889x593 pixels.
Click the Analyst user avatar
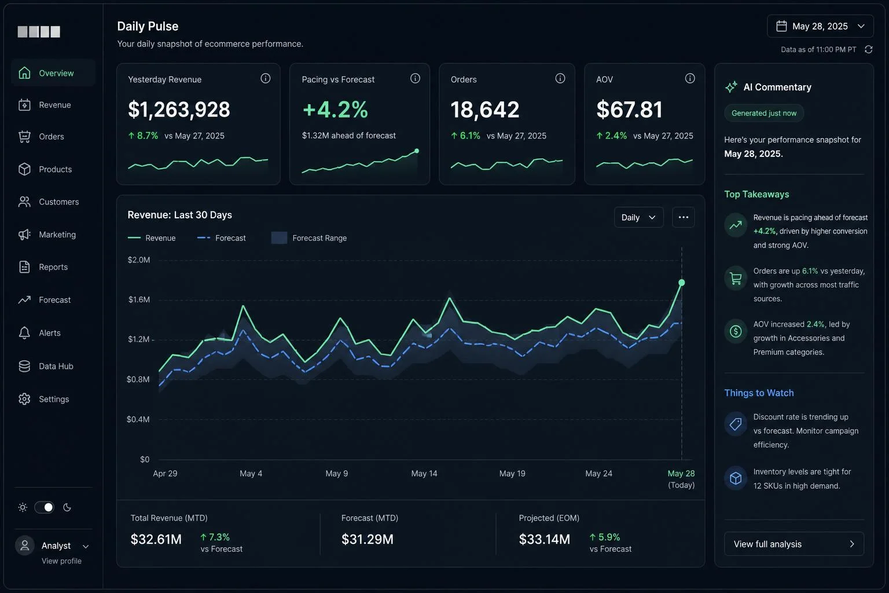pyautogui.click(x=25, y=546)
